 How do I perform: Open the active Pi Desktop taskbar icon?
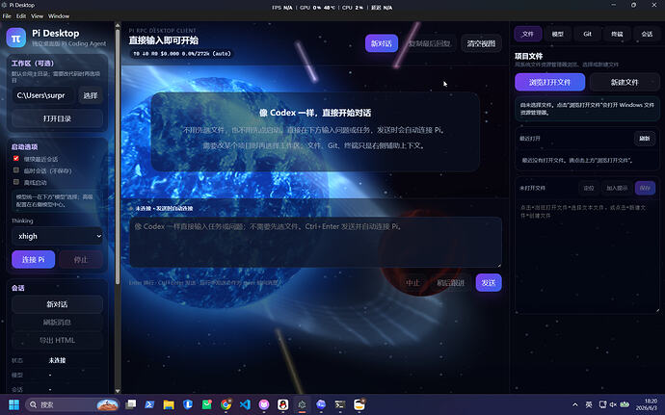coord(302,404)
